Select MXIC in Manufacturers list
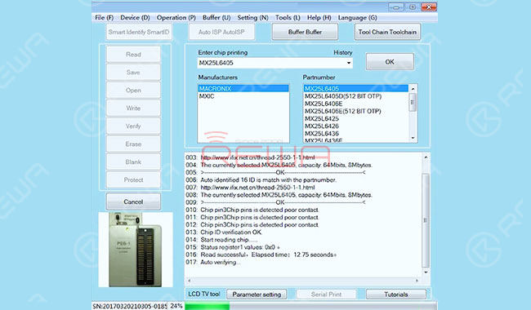This screenshot has width=531, height=310. pos(243,96)
